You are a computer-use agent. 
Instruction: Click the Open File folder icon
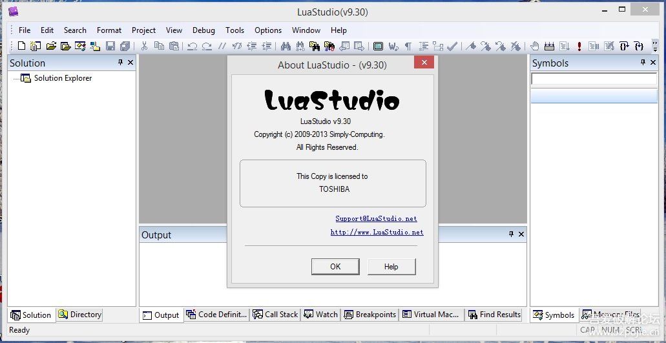(51, 46)
